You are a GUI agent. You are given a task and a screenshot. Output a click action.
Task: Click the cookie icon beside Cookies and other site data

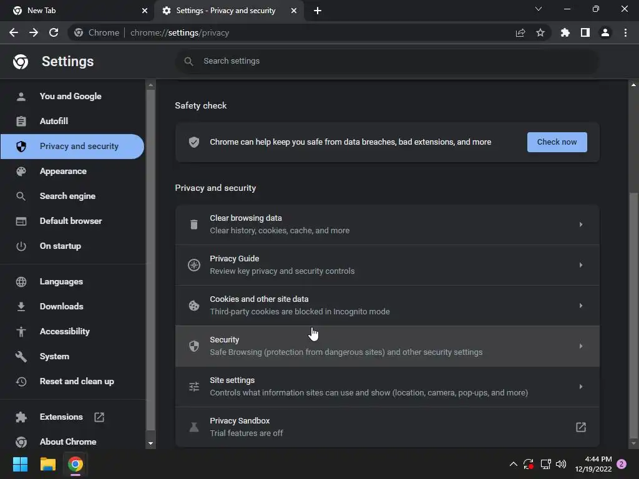point(194,306)
